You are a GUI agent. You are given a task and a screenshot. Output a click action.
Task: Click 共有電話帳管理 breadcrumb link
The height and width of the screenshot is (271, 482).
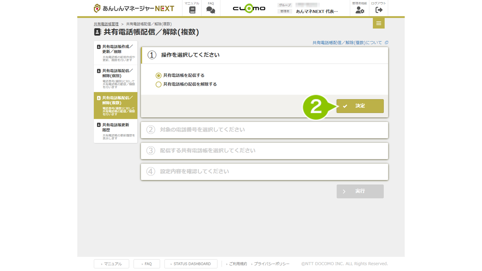106,24
